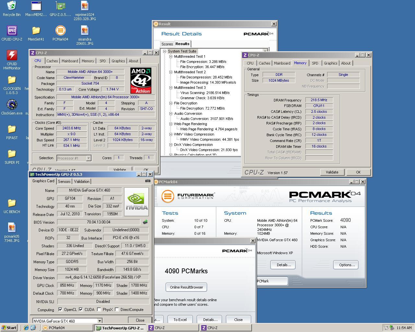
Task: Click the NVIDIA logo in GPU-Z
Action: tap(136, 202)
